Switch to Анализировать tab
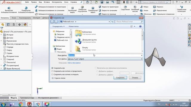Image resolution: width=191 pixels, height=107 pixels. (x=25, y=18)
